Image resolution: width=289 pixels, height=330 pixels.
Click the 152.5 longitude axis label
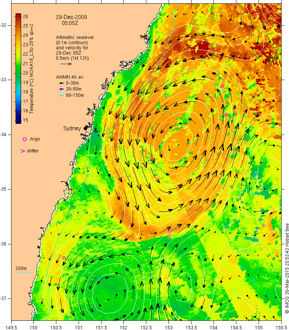pyautogui.click(x=146, y=328)
